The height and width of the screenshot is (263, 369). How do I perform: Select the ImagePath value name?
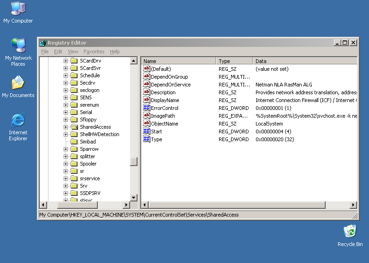coord(163,116)
